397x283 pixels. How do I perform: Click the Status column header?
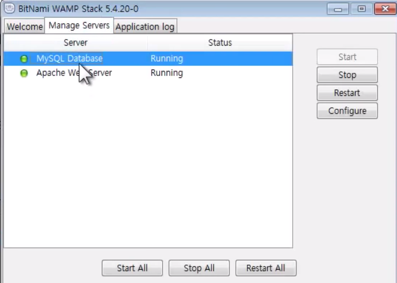220,42
